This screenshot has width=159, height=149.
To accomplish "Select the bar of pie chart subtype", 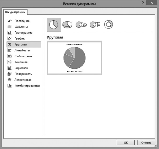I will (x=95, y=25).
